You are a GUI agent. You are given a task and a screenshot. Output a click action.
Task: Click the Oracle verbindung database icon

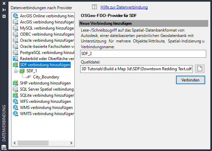[x=15, y=40]
